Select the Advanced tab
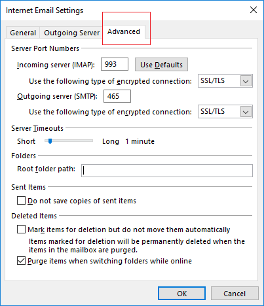264x306 pixels. (124, 32)
